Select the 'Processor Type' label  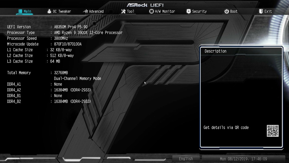click(x=21, y=33)
